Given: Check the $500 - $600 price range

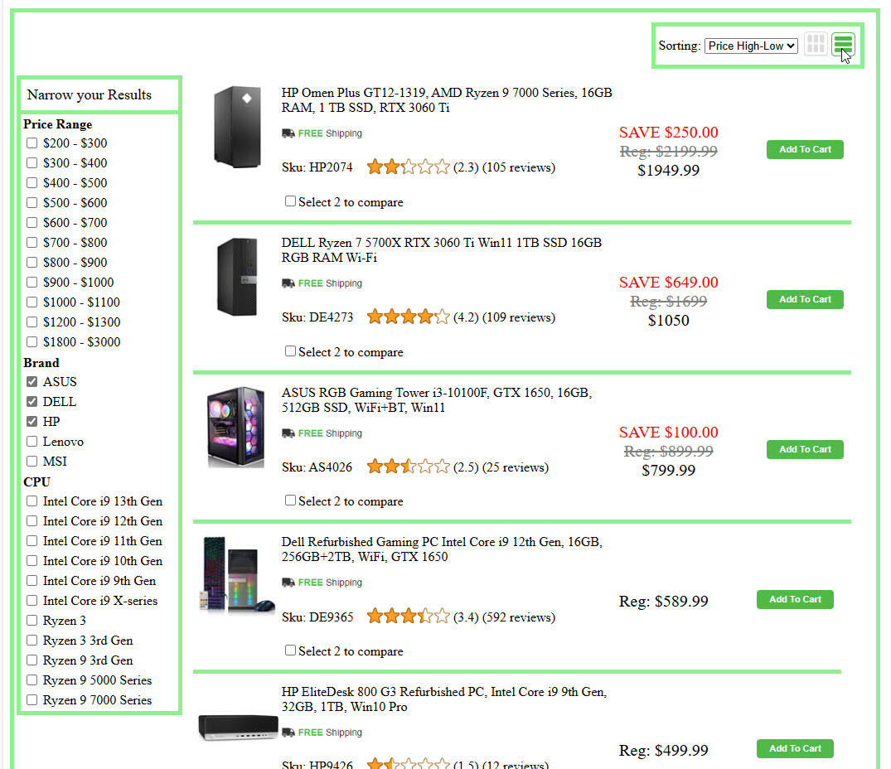Looking at the screenshot, I should coord(32,203).
